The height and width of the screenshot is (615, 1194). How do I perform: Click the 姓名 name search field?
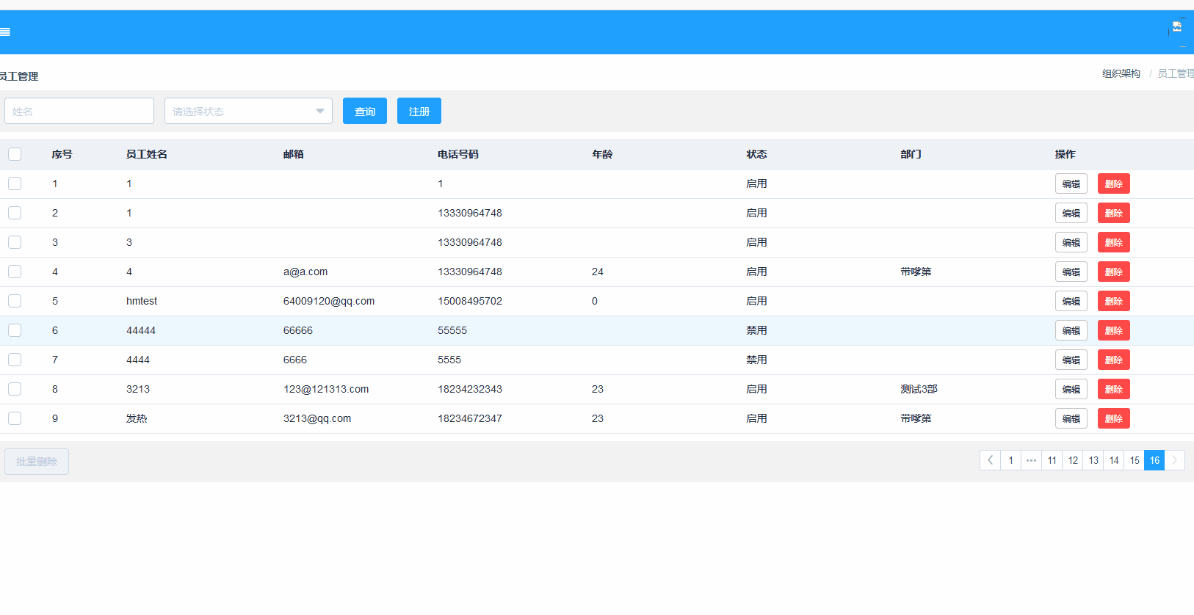pos(79,111)
